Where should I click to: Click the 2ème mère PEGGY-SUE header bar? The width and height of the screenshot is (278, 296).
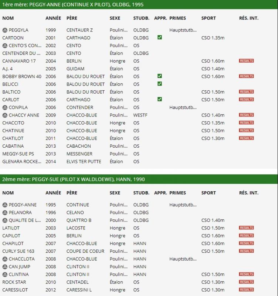pos(139,179)
